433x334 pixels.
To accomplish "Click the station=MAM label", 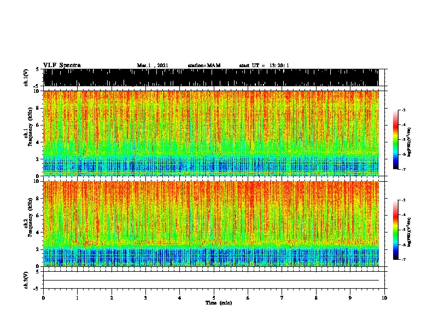I will point(204,65).
